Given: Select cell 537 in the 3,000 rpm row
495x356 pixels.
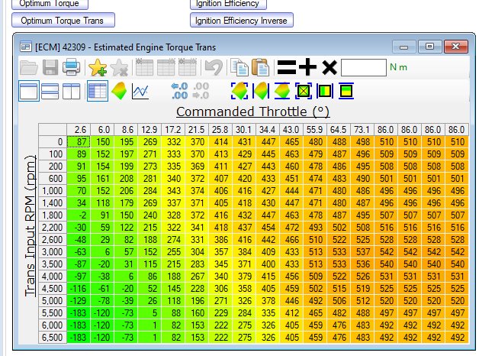Looking at the screenshot, I should point(362,252).
